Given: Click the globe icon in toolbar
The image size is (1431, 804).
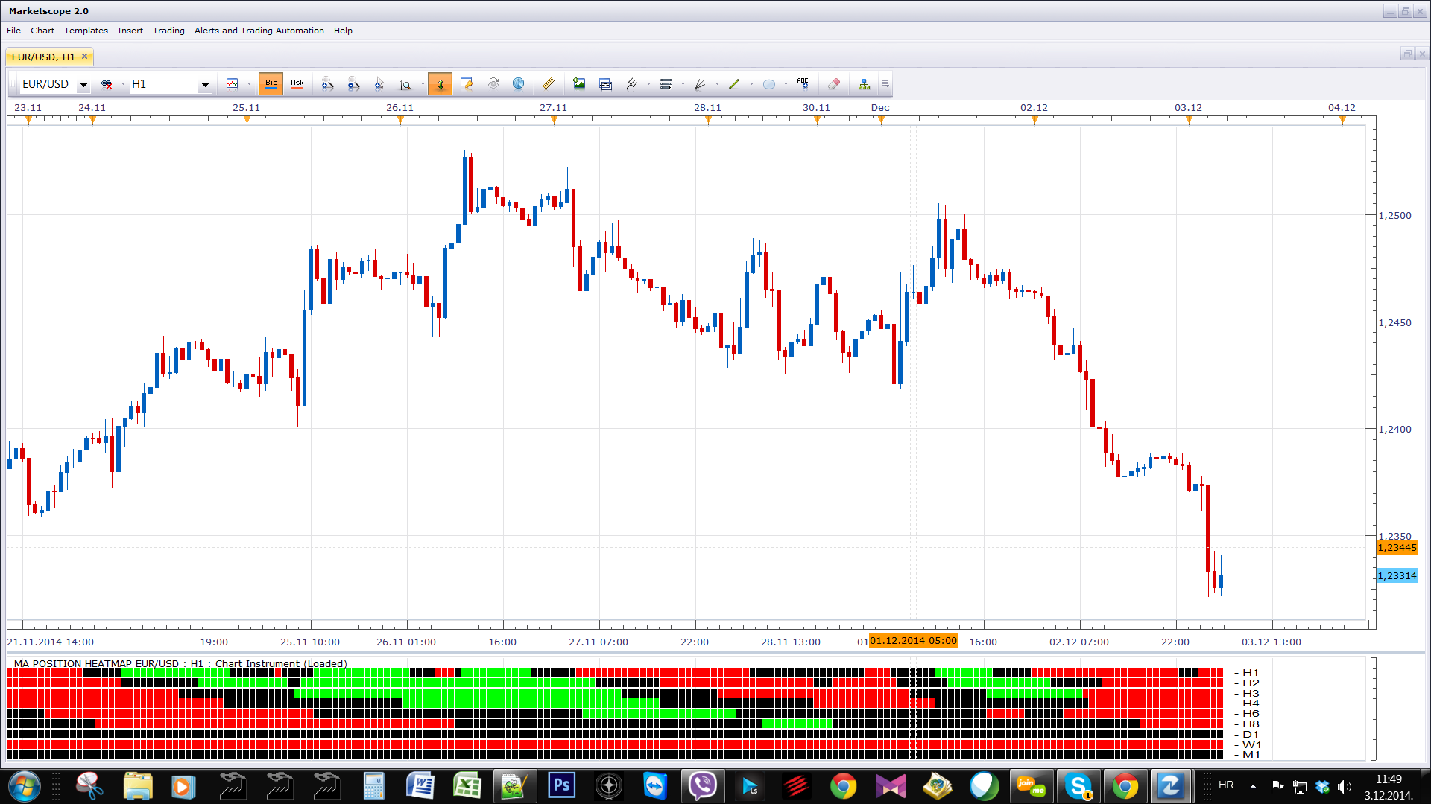Looking at the screenshot, I should coord(519,84).
